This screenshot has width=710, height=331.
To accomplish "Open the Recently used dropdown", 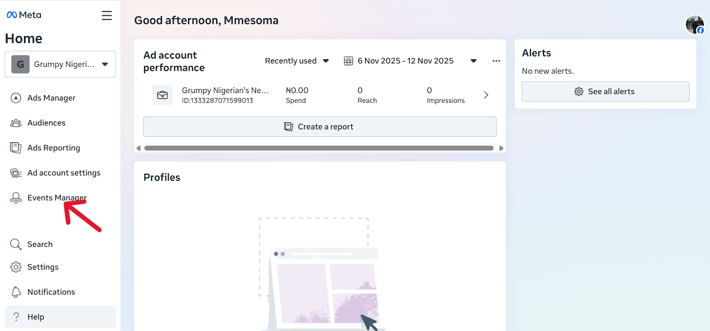I will 297,61.
